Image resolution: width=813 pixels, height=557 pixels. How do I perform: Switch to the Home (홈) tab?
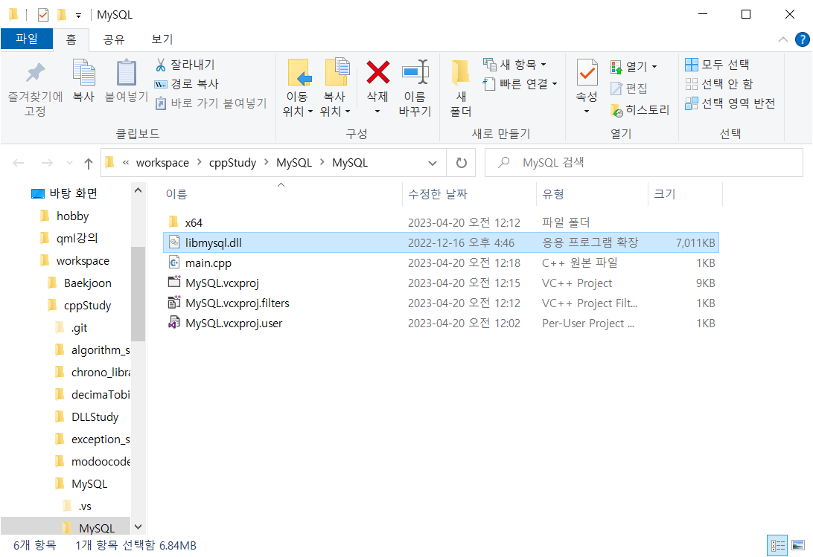(x=71, y=39)
